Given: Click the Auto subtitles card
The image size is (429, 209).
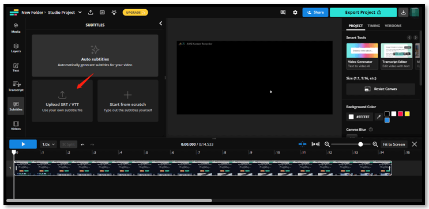Looking at the screenshot, I should click(95, 55).
